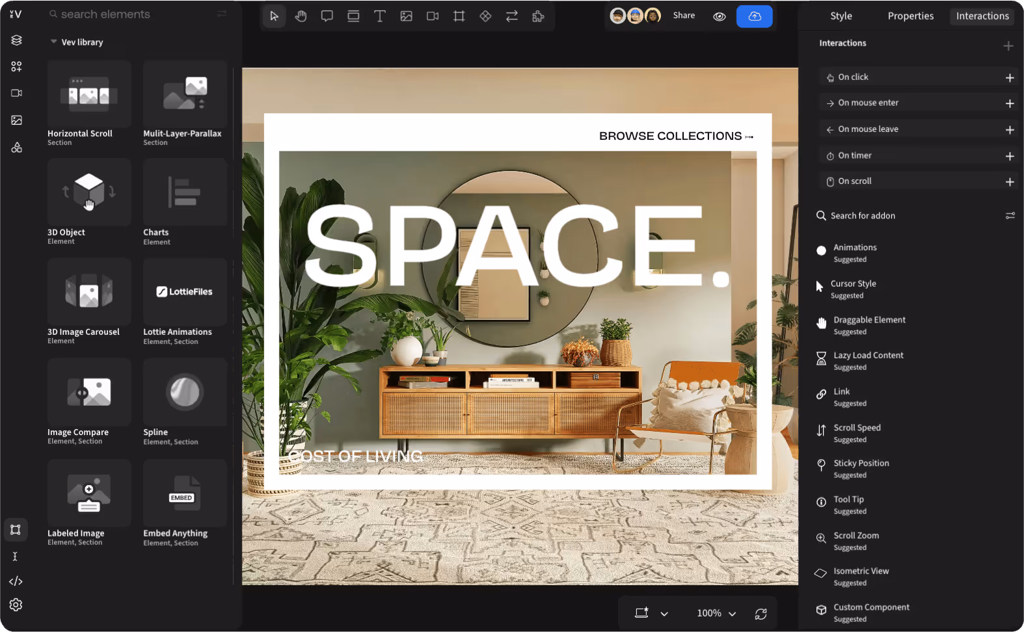Select the frame tool
Image resolution: width=1024 pixels, height=632 pixels.
point(459,16)
